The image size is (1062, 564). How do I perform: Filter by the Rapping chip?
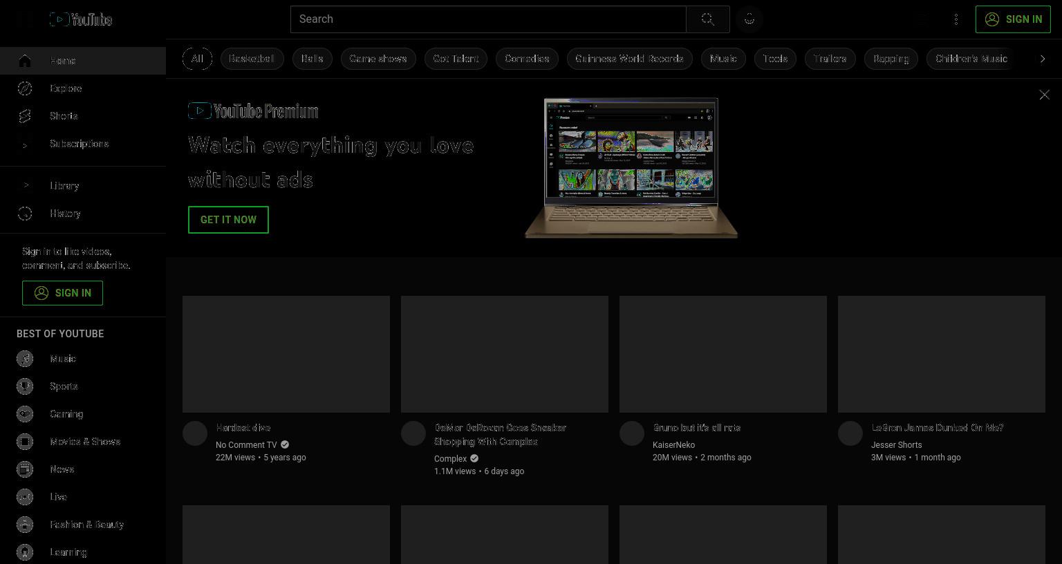pyautogui.click(x=891, y=59)
